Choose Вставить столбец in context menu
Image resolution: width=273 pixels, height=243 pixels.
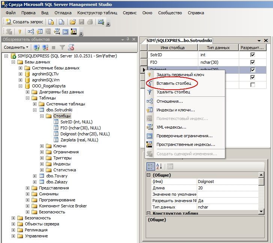coord(185,83)
